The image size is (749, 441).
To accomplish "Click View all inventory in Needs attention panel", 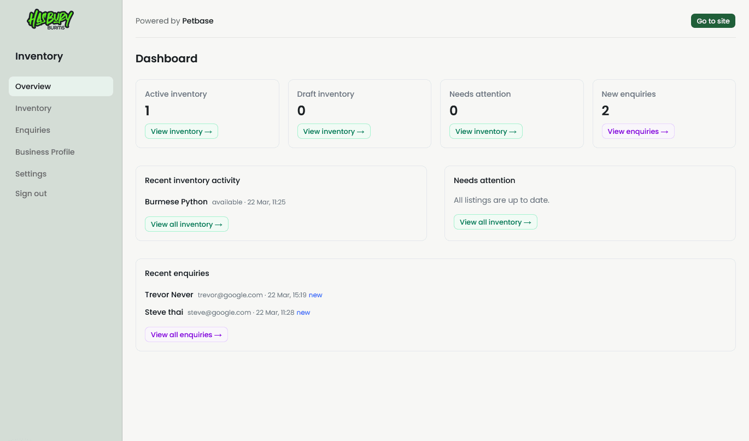I will (x=495, y=222).
